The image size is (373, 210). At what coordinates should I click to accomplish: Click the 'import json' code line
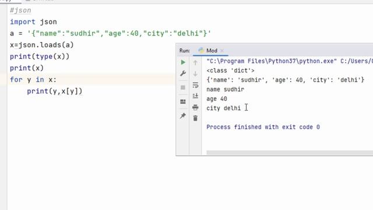tap(33, 22)
